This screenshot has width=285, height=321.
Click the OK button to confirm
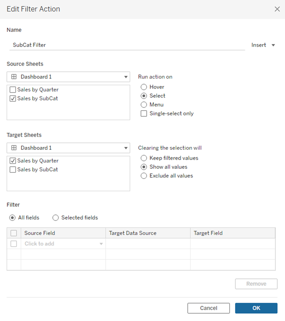point(256,308)
